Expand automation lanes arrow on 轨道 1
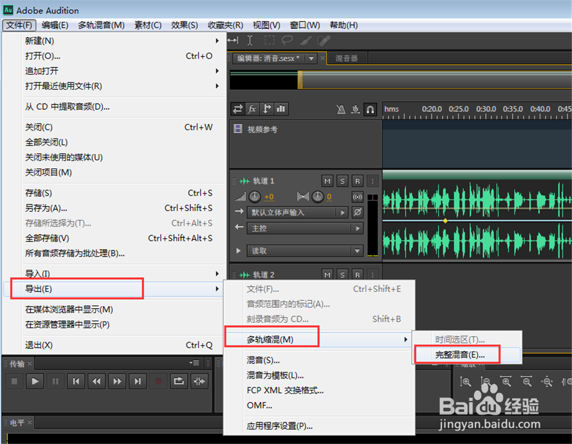 click(x=238, y=251)
